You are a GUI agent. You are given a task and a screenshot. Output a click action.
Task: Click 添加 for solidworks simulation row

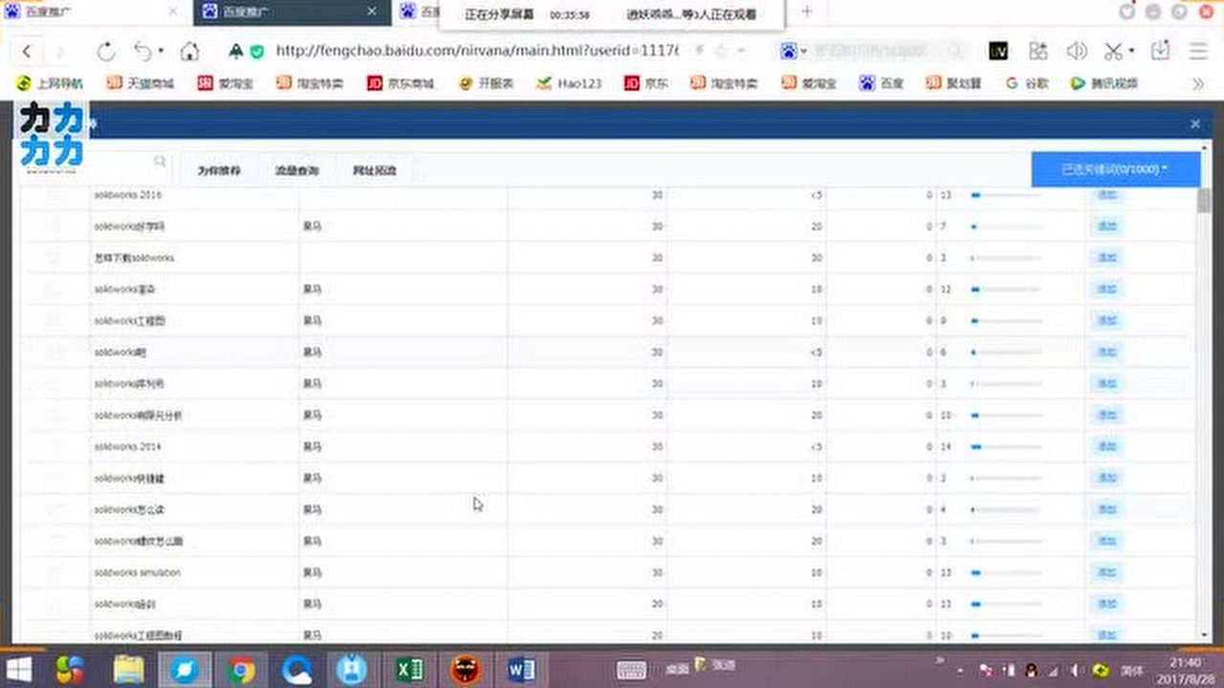[1106, 572]
